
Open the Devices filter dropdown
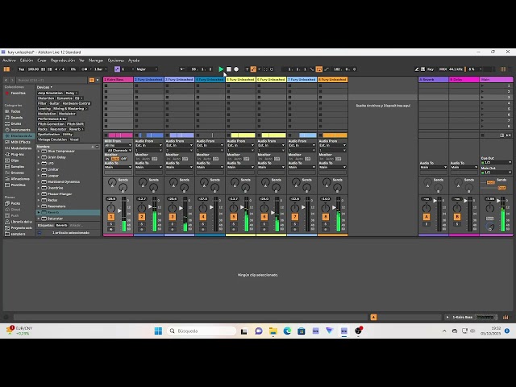pyautogui.click(x=44, y=87)
